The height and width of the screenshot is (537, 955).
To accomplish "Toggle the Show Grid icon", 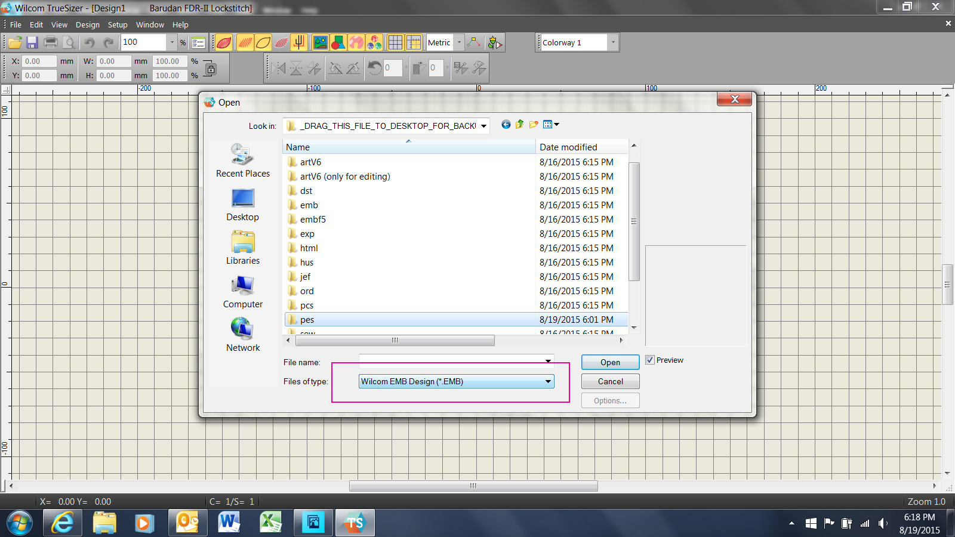I will [x=395, y=42].
